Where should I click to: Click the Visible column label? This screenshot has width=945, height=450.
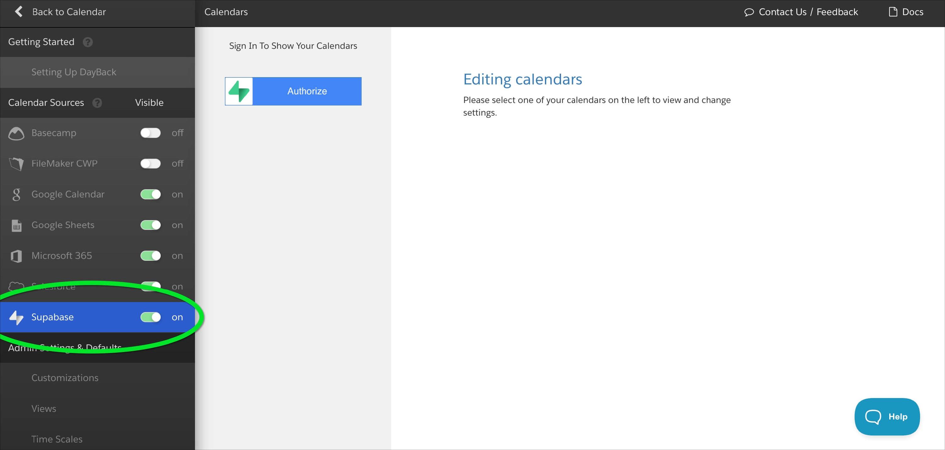tap(149, 102)
